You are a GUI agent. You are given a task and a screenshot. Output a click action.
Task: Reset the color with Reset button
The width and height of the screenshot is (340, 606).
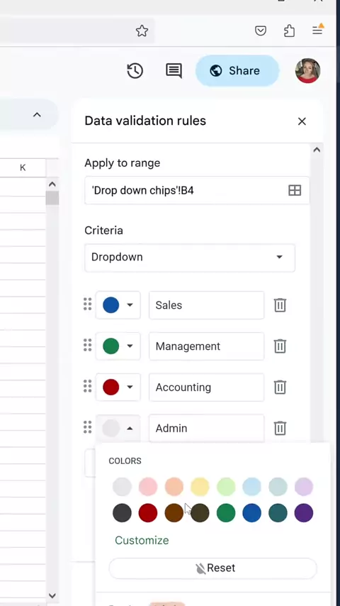pos(212,568)
